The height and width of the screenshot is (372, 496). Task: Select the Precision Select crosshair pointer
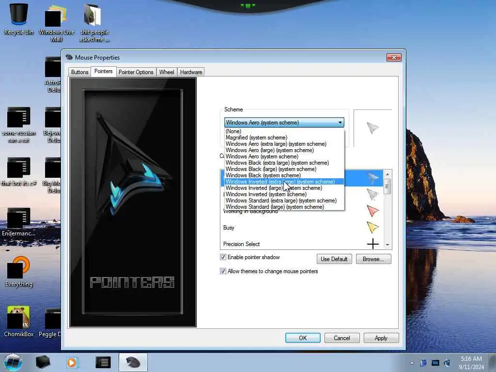(x=372, y=244)
